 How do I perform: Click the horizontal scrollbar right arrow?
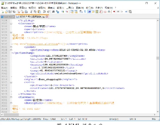(x=155, y=115)
